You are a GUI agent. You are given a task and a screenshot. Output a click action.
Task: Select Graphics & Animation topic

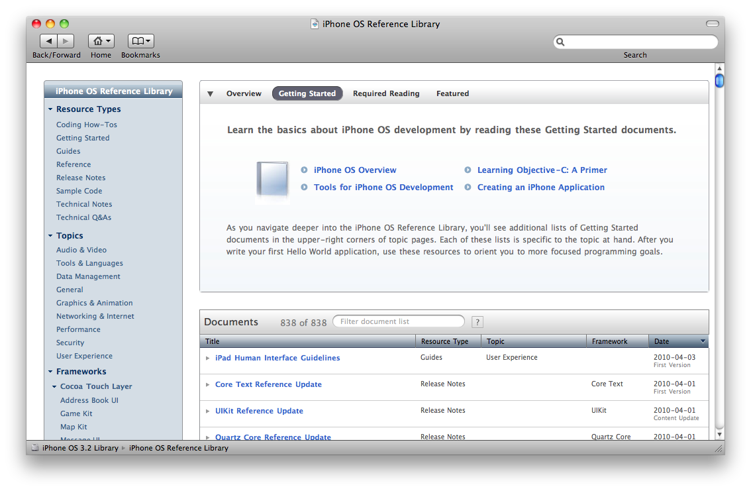point(94,303)
